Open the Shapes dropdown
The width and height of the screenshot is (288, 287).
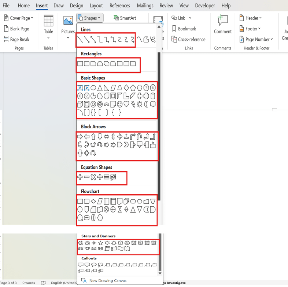pyautogui.click(x=90, y=18)
